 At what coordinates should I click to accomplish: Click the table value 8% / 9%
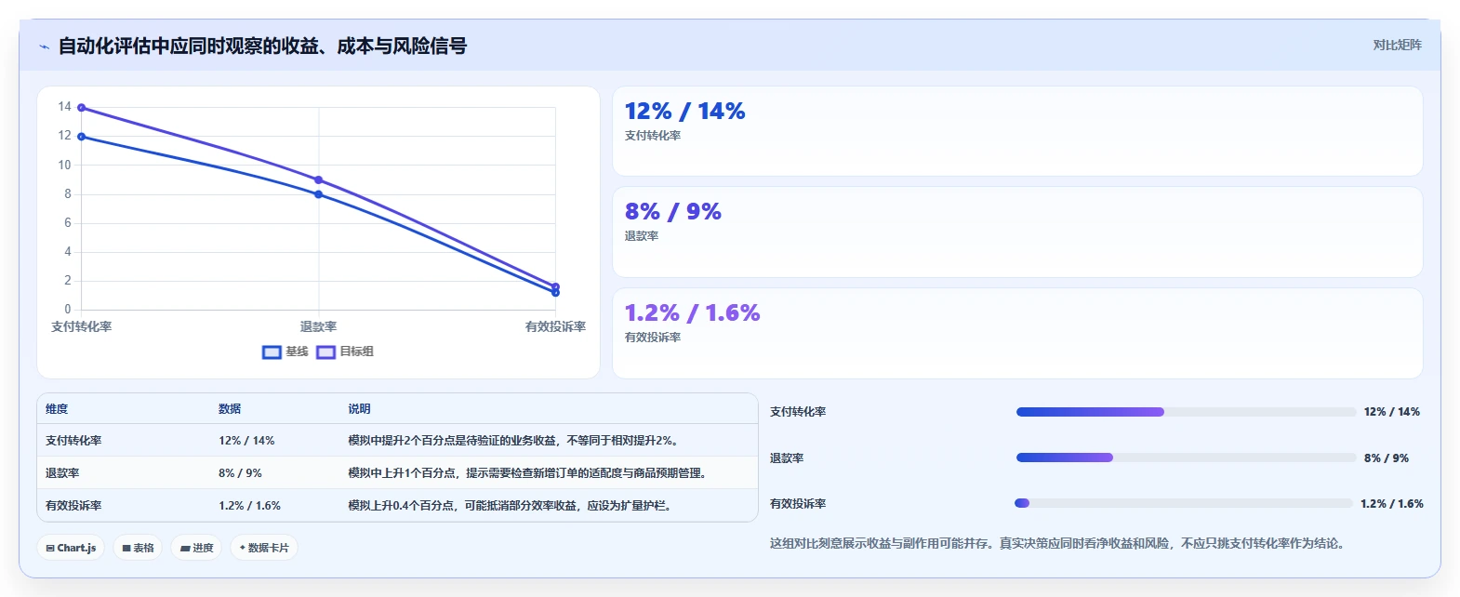point(240,473)
